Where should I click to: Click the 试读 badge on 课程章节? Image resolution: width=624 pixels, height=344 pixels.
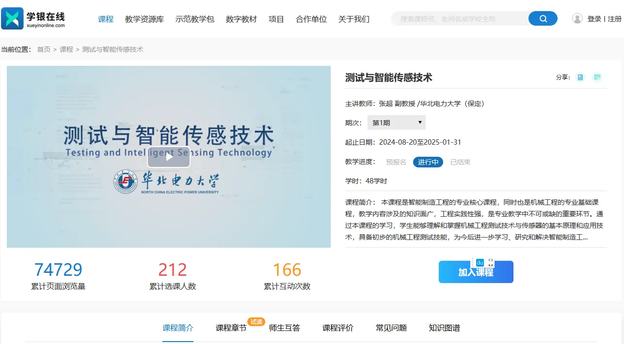pos(256,322)
